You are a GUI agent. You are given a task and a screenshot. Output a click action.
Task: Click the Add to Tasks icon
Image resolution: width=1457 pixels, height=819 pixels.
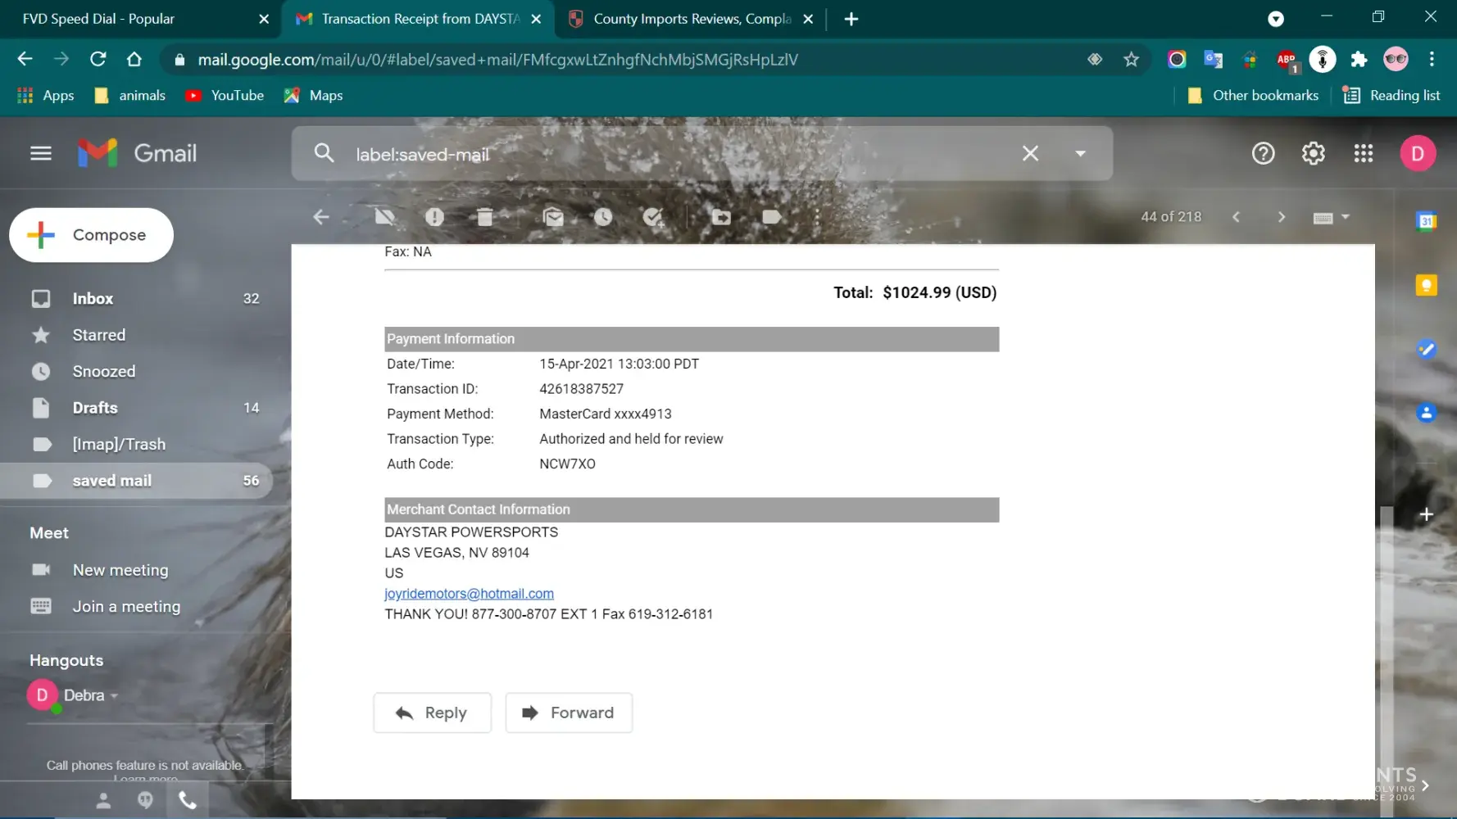click(653, 217)
